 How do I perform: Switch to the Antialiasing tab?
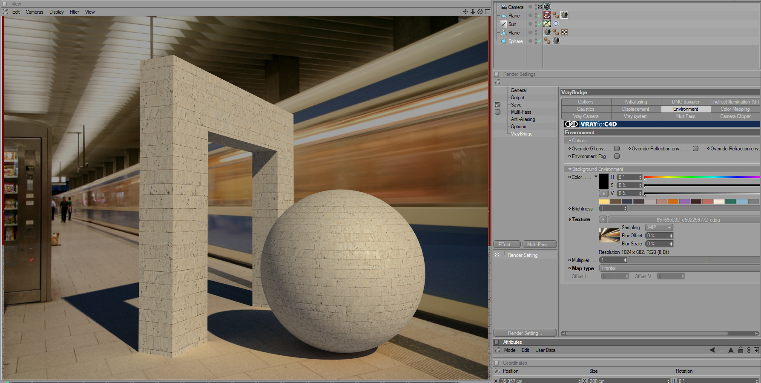636,102
